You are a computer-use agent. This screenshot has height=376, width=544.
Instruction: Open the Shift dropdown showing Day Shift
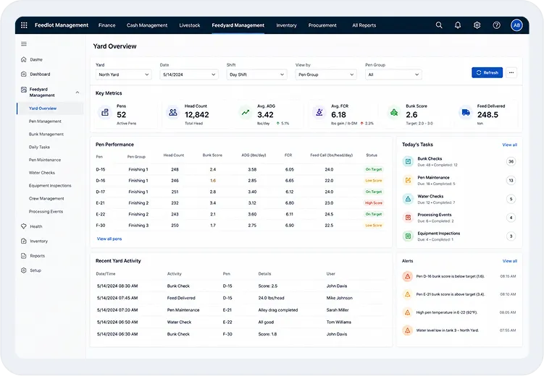256,74
